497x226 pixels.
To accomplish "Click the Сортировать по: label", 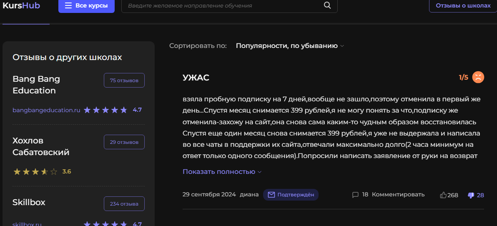I will [198, 45].
